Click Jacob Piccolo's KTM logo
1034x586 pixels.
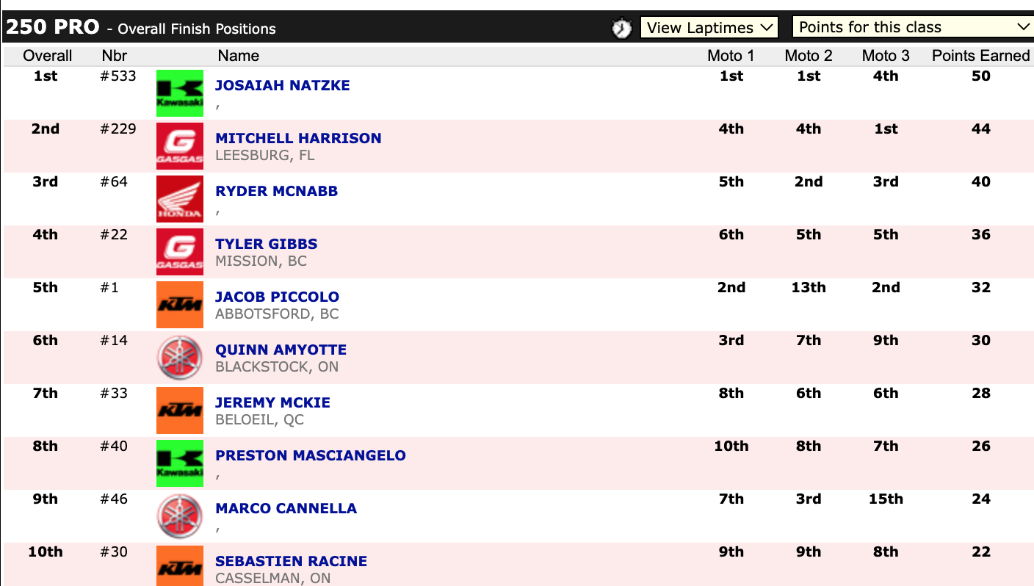click(x=180, y=305)
